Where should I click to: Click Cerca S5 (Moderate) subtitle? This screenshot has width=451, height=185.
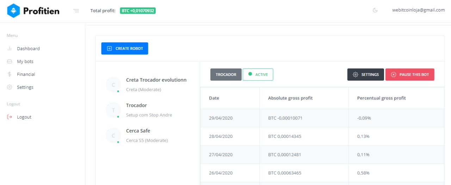147,140
